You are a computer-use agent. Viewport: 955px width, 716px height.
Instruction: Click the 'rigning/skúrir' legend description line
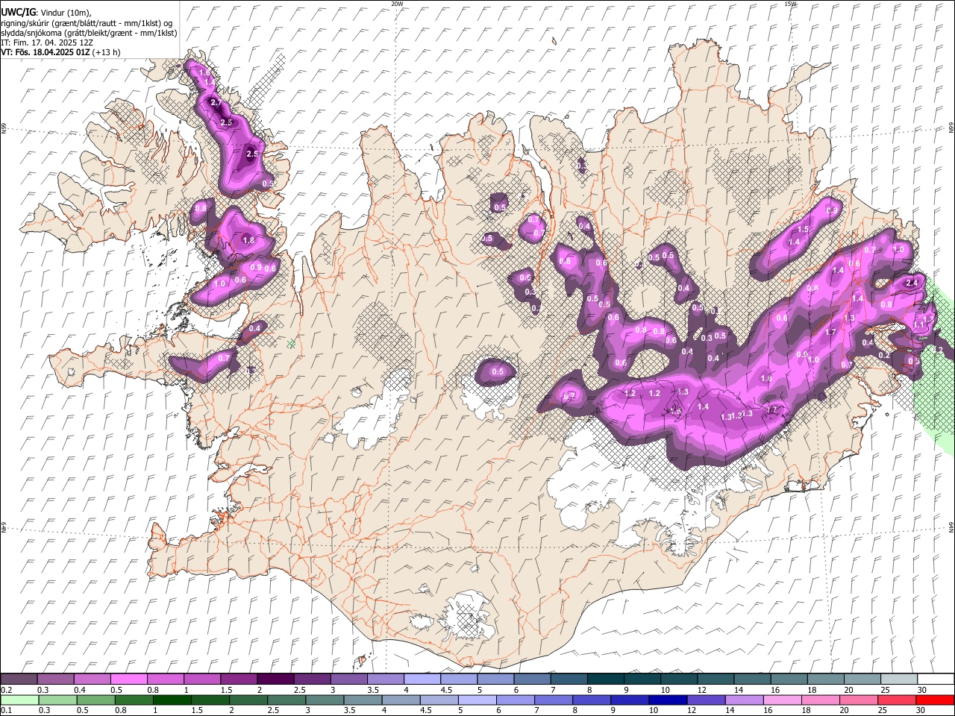pyautogui.click(x=87, y=23)
